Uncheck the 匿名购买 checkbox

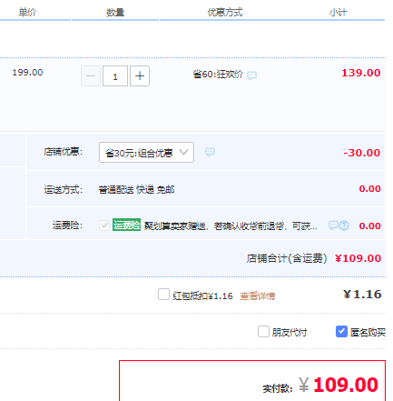tap(341, 332)
